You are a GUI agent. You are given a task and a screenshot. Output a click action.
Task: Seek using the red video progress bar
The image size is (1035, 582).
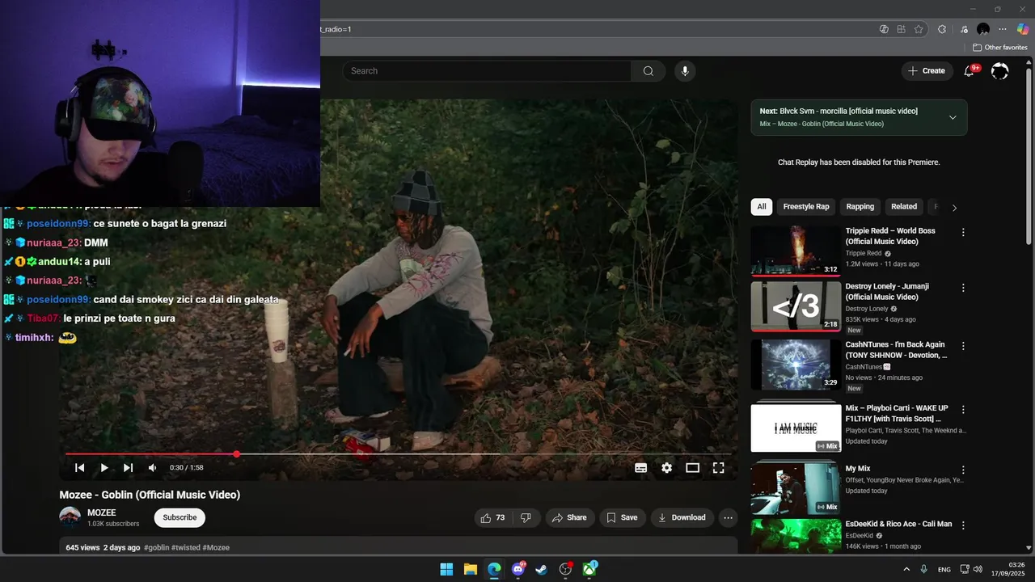point(398,454)
